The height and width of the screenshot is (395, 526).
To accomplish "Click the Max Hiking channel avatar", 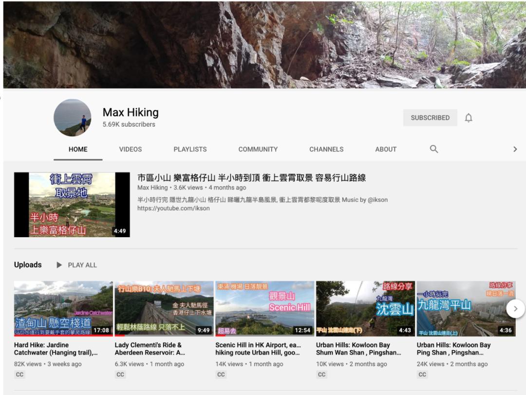I will 72,118.
